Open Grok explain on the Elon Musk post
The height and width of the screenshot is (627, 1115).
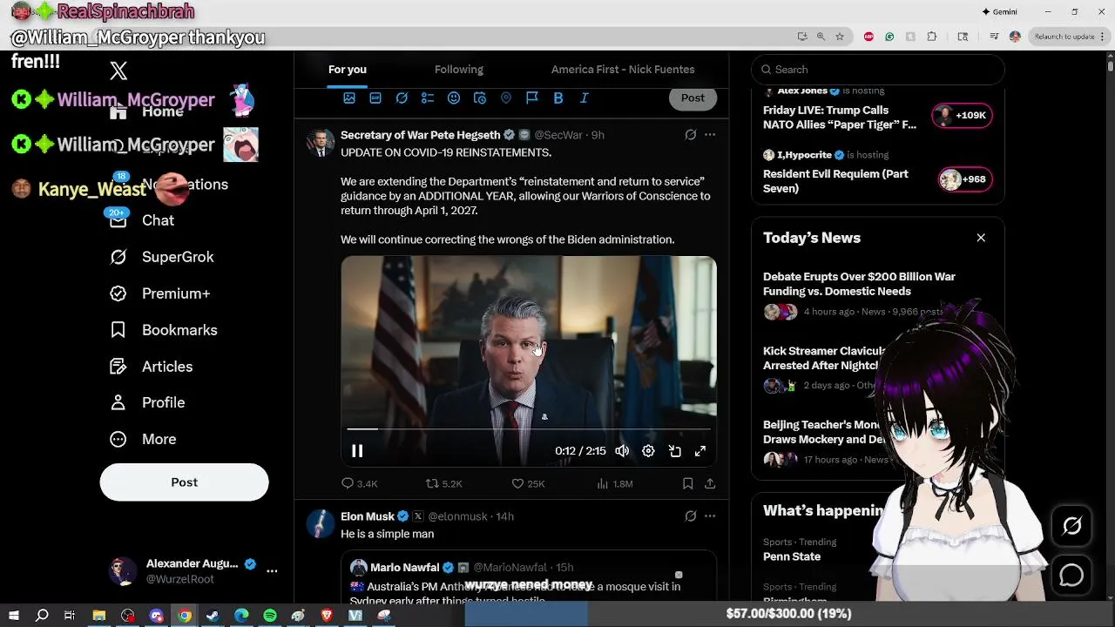691,516
